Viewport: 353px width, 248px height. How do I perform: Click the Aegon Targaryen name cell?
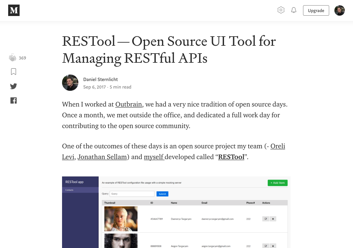click(179, 246)
